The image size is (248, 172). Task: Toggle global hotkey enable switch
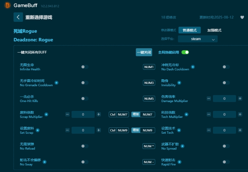(x=185, y=52)
